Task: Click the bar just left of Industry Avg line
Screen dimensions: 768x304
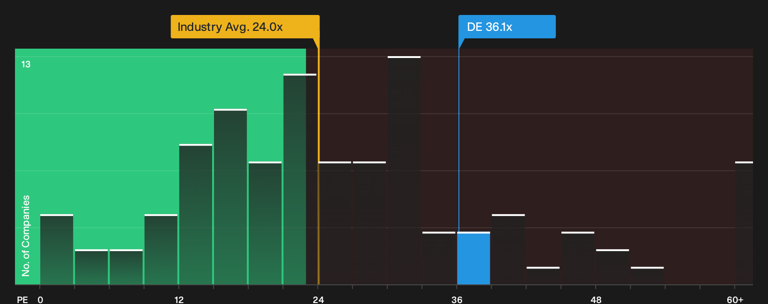Action: point(300,179)
